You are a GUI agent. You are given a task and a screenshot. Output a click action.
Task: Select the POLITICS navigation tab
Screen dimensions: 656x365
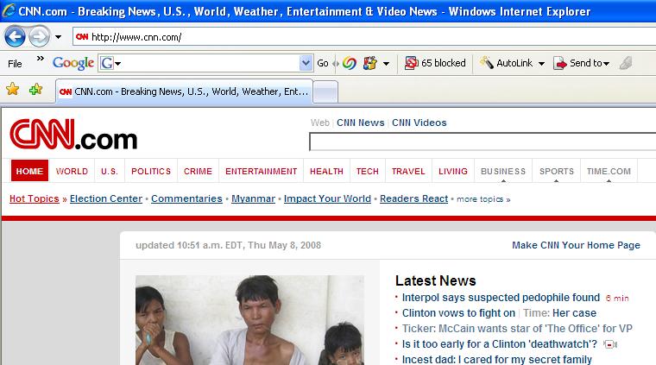tap(150, 171)
